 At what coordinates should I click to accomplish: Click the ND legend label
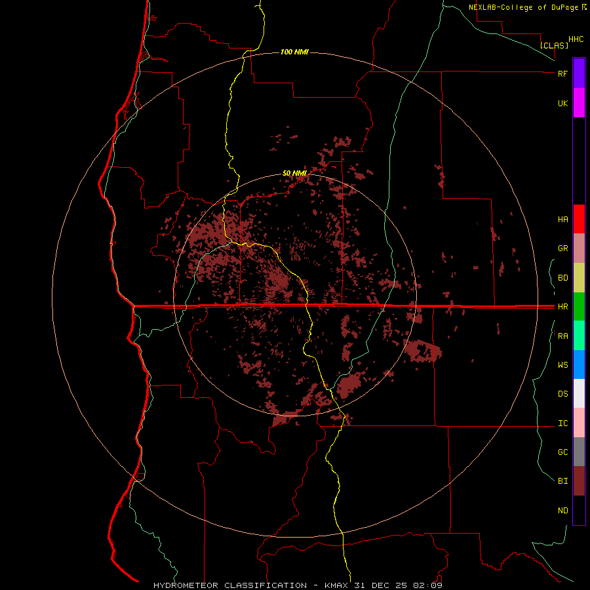[562, 511]
